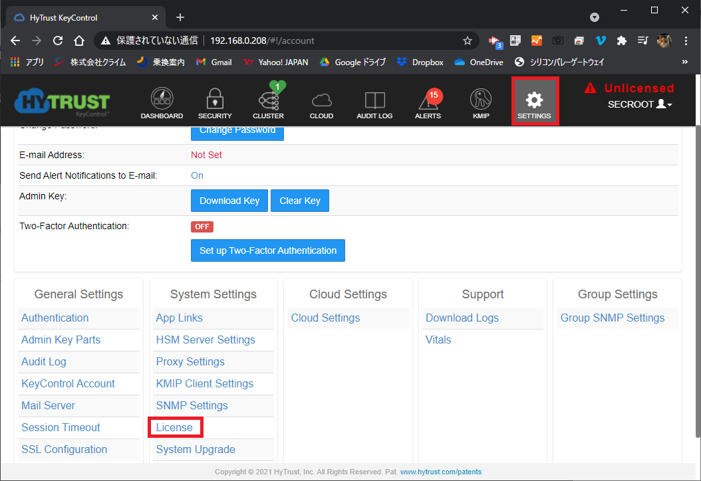Click the HyTrust KeyControl logo

click(62, 102)
